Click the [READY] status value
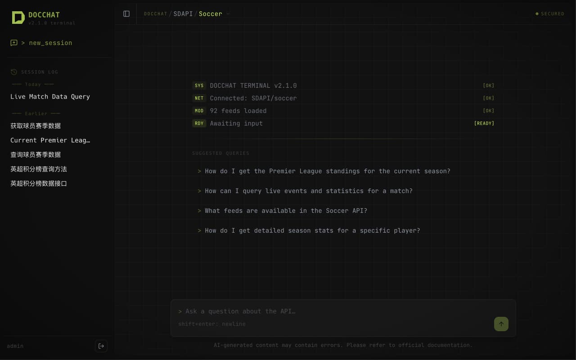576x360 pixels. point(484,123)
